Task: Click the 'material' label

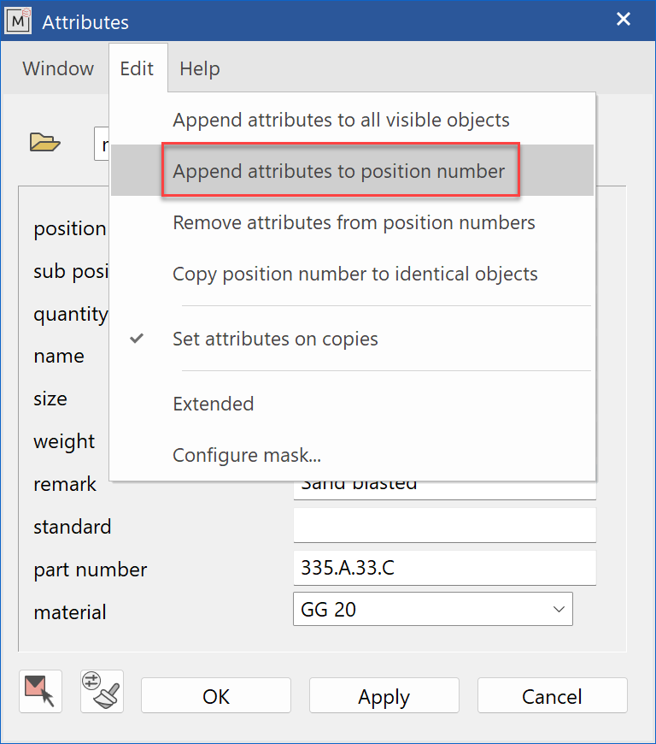Action: 70,611
